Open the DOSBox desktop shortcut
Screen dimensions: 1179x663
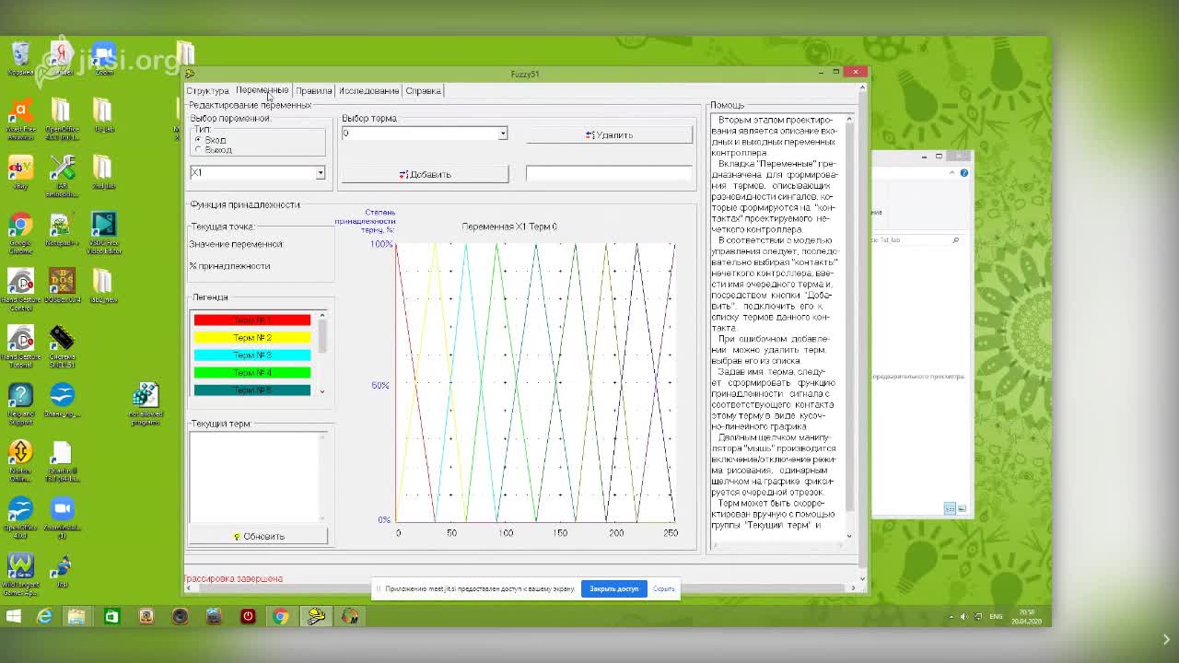tap(62, 286)
